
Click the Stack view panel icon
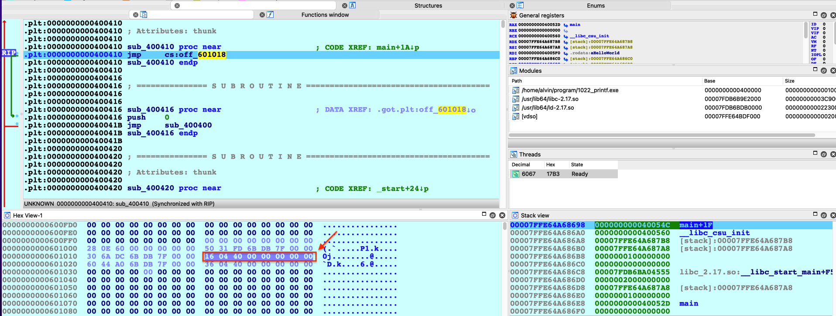pos(515,215)
